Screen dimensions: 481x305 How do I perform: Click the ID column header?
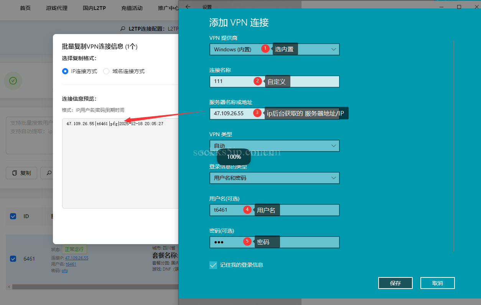[26, 216]
